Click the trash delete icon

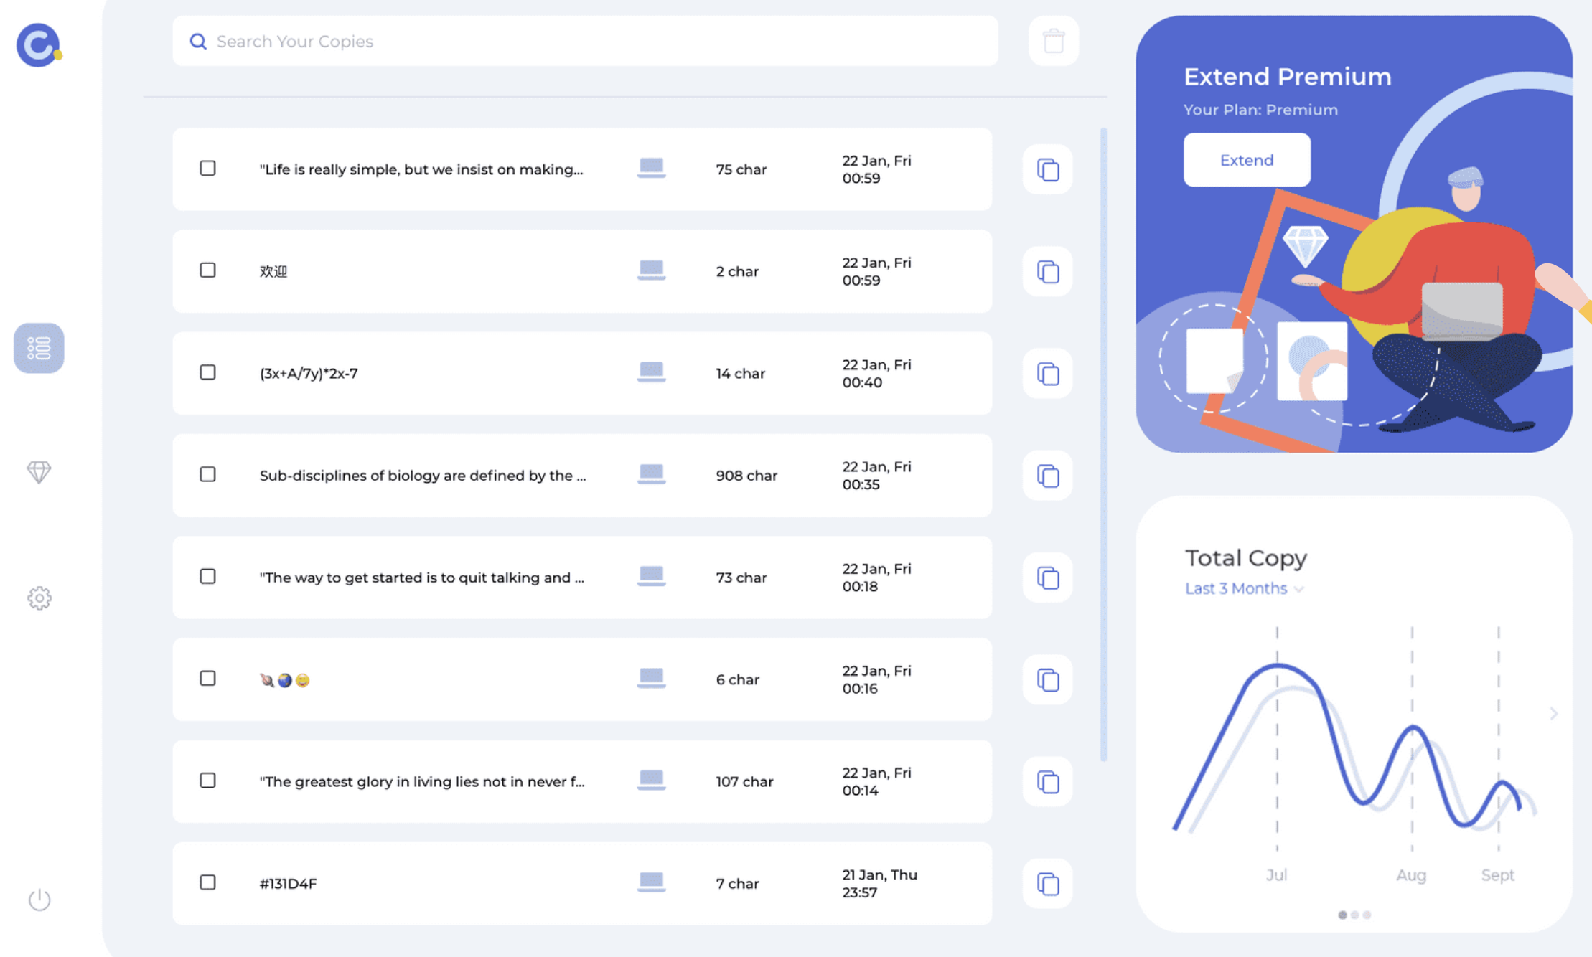pos(1053,42)
